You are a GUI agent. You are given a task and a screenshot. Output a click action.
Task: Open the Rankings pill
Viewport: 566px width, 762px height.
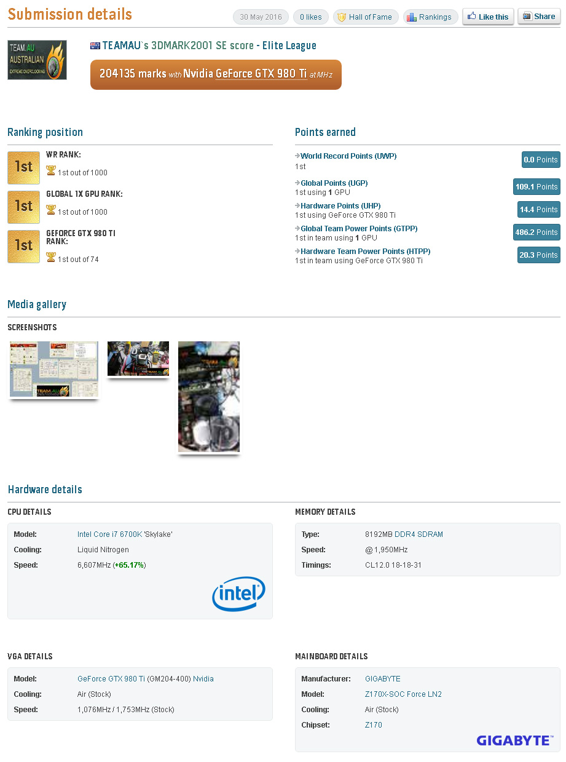click(430, 17)
